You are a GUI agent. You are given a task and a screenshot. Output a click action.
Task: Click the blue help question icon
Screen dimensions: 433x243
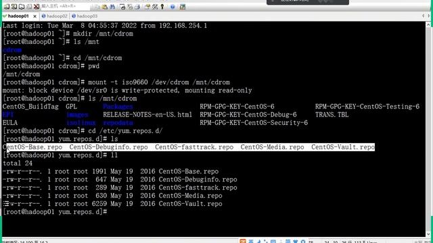[x=173, y=7]
